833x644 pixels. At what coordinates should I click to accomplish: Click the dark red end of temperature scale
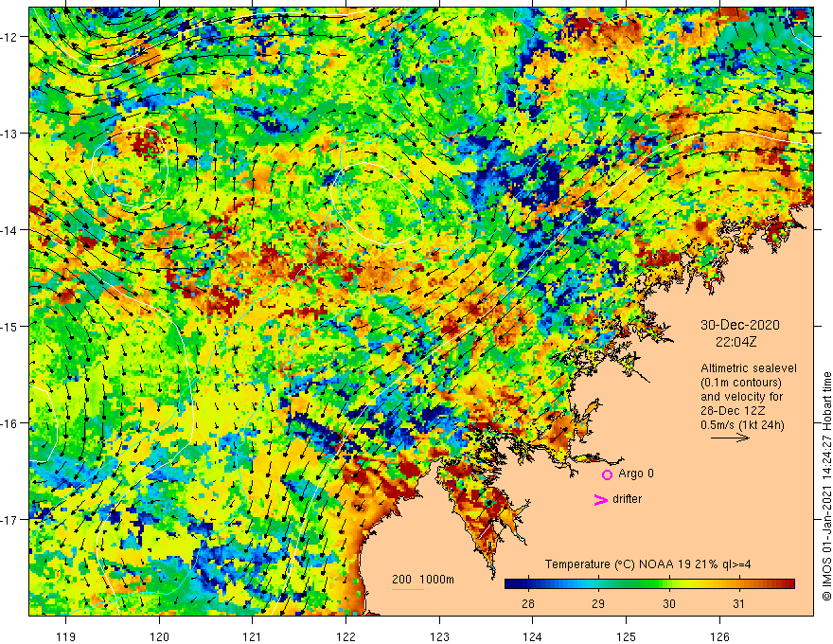click(789, 584)
